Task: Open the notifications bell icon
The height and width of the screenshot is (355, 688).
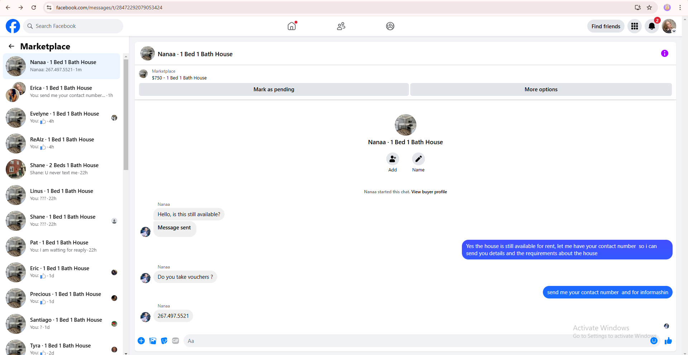Action: [x=652, y=26]
